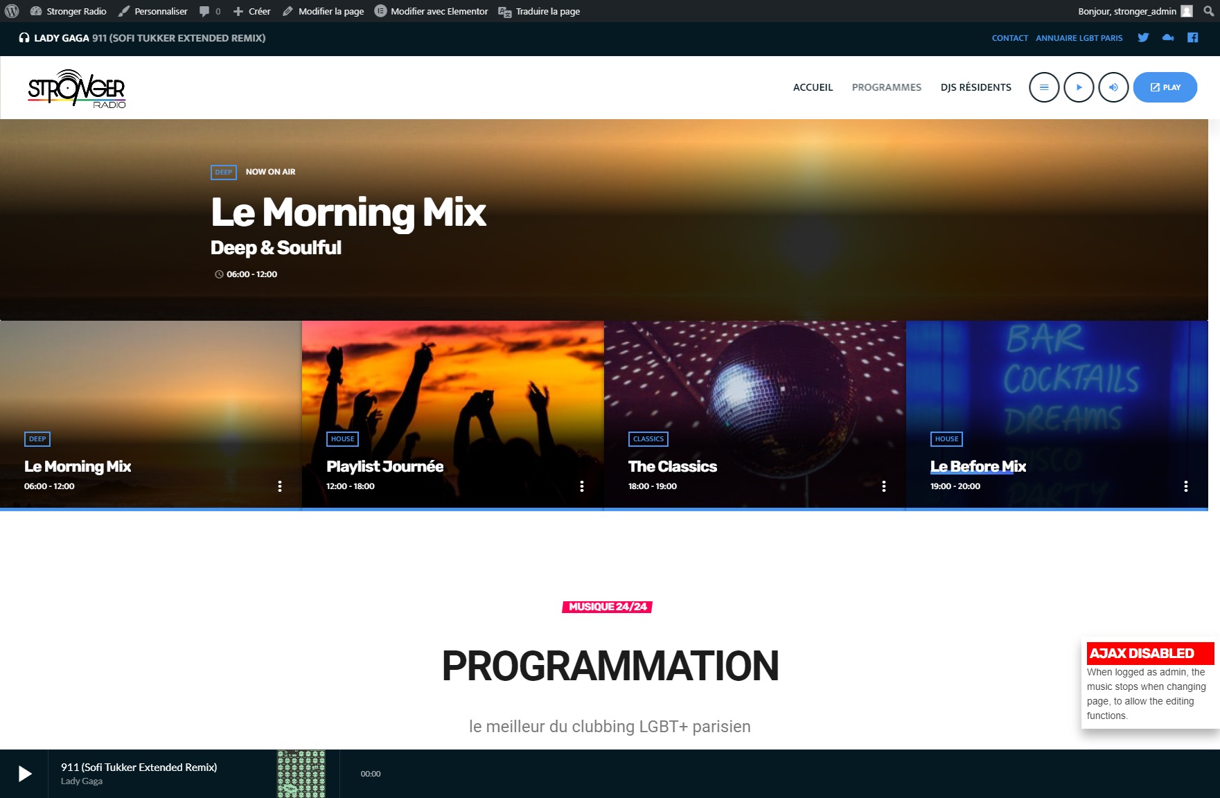Click the Lady Gaga artist name in player

[81, 781]
